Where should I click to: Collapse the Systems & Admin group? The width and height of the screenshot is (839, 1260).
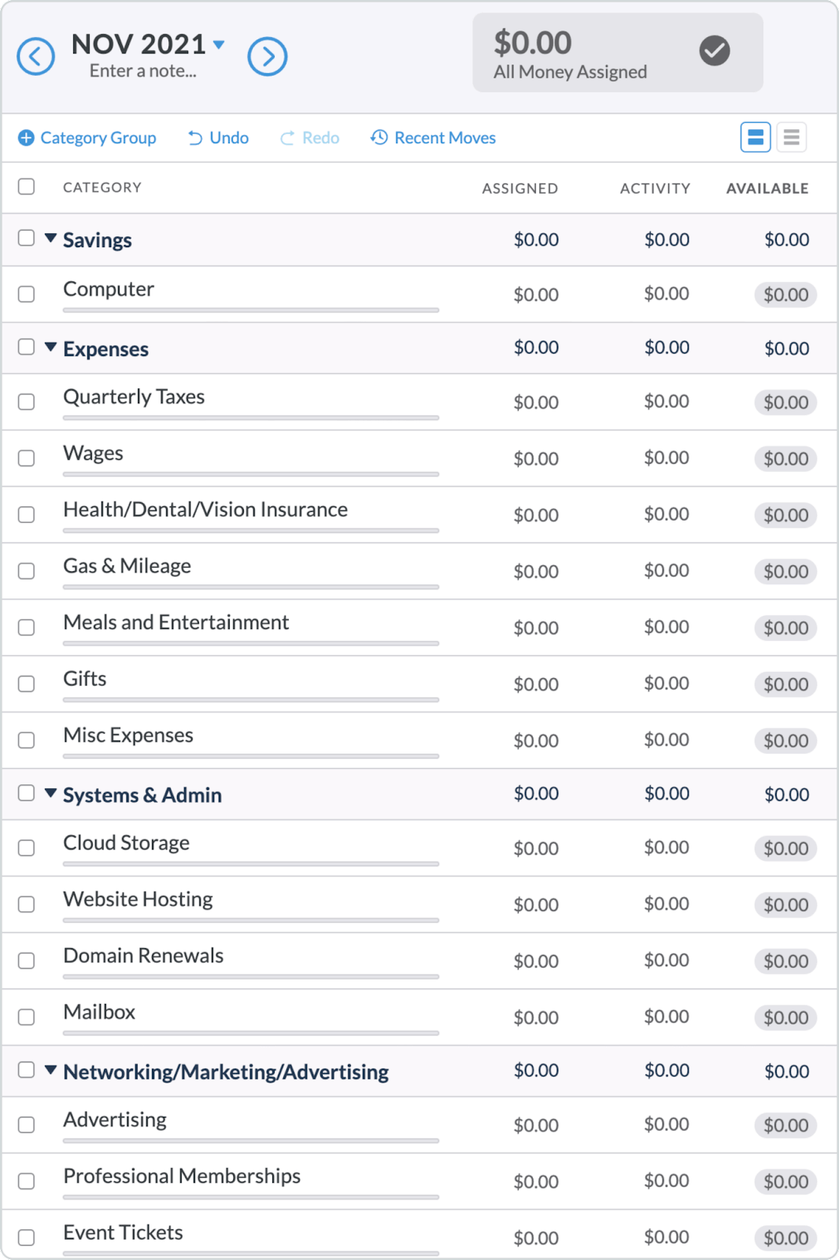(51, 794)
